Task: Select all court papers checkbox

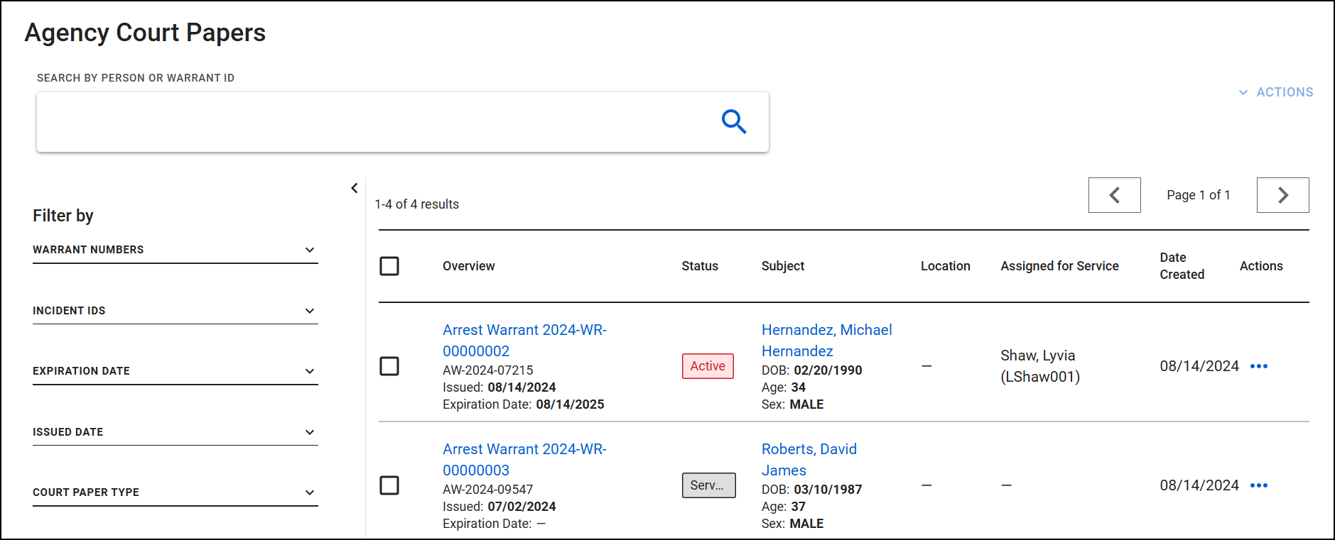Action: pyautogui.click(x=389, y=266)
